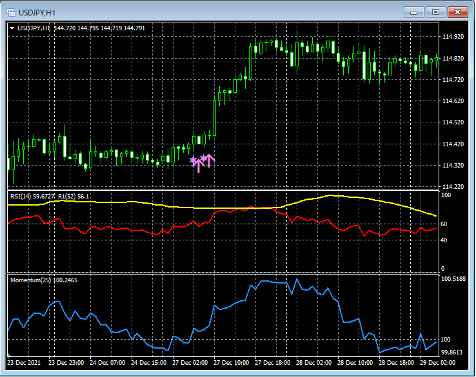The height and width of the screenshot is (377, 476).
Task: Maximize the USDJPY,H1 chart window
Action: point(435,12)
